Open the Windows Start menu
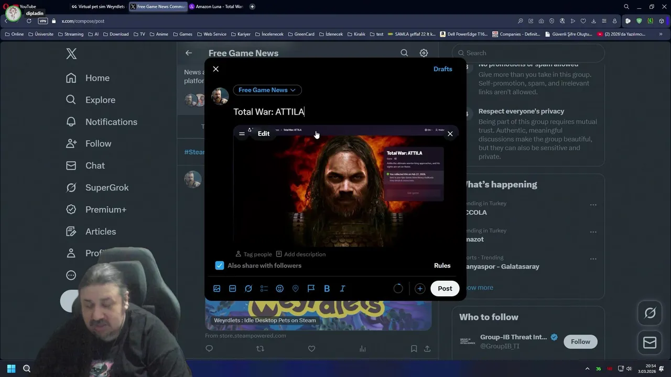This screenshot has width=671, height=377. coord(11,369)
